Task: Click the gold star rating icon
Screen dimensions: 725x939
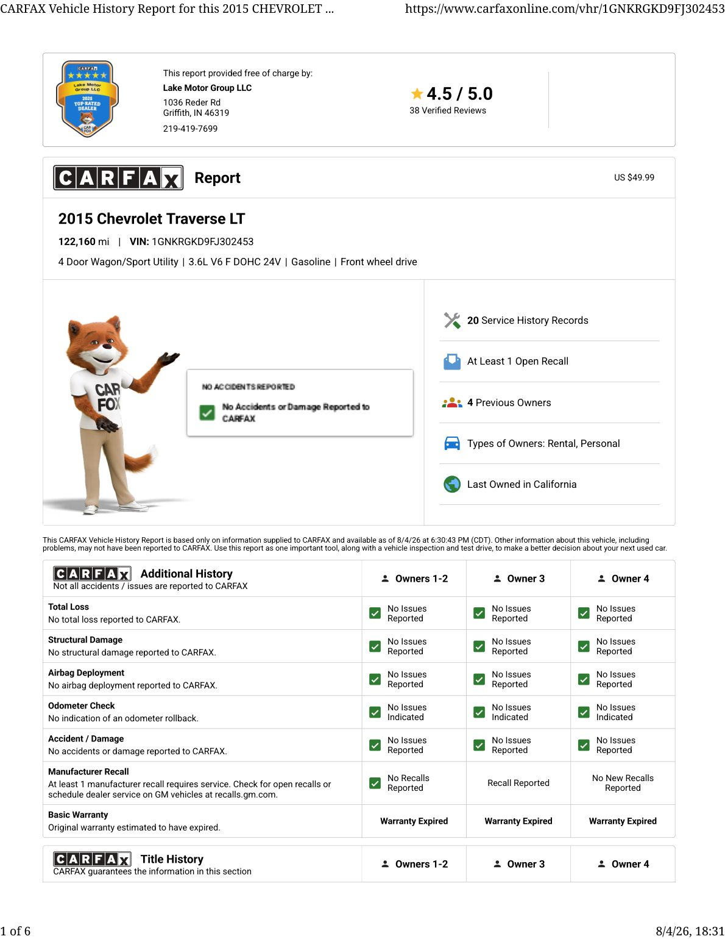Action: pos(417,93)
